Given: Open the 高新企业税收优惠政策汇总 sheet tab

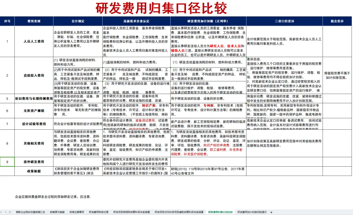Looking at the screenshot, I should click(x=30, y=212).
